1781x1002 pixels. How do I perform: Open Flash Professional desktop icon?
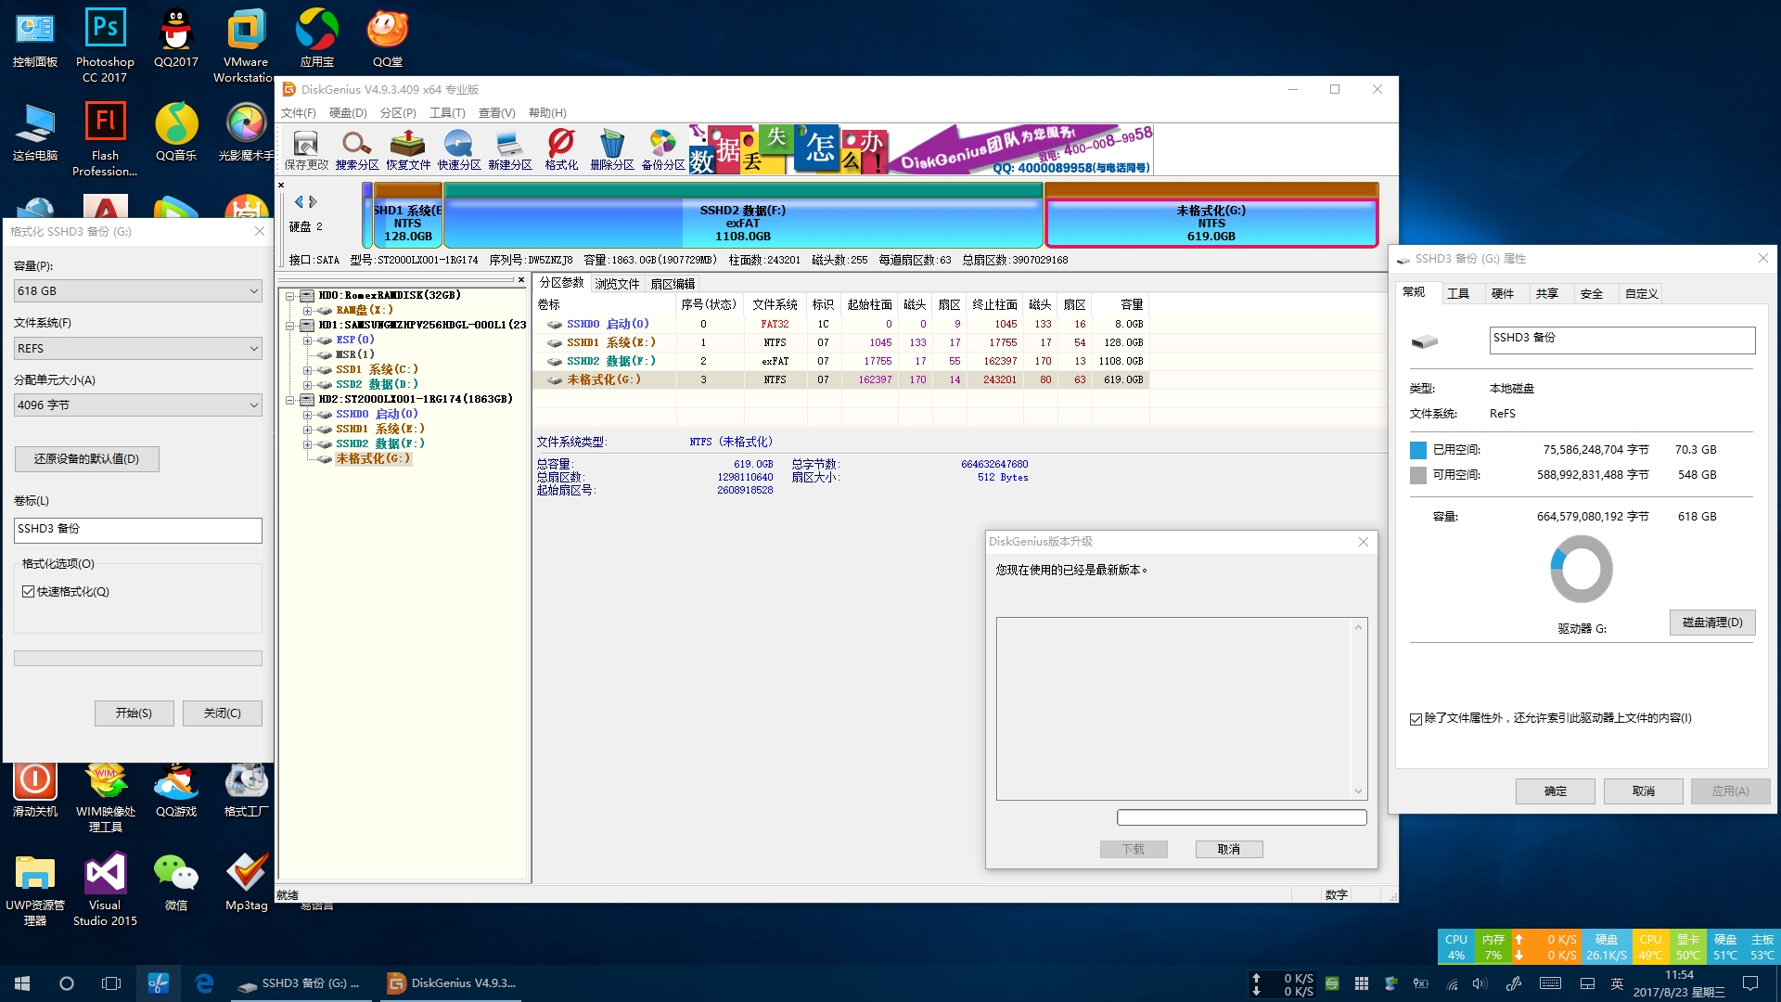click(x=105, y=138)
